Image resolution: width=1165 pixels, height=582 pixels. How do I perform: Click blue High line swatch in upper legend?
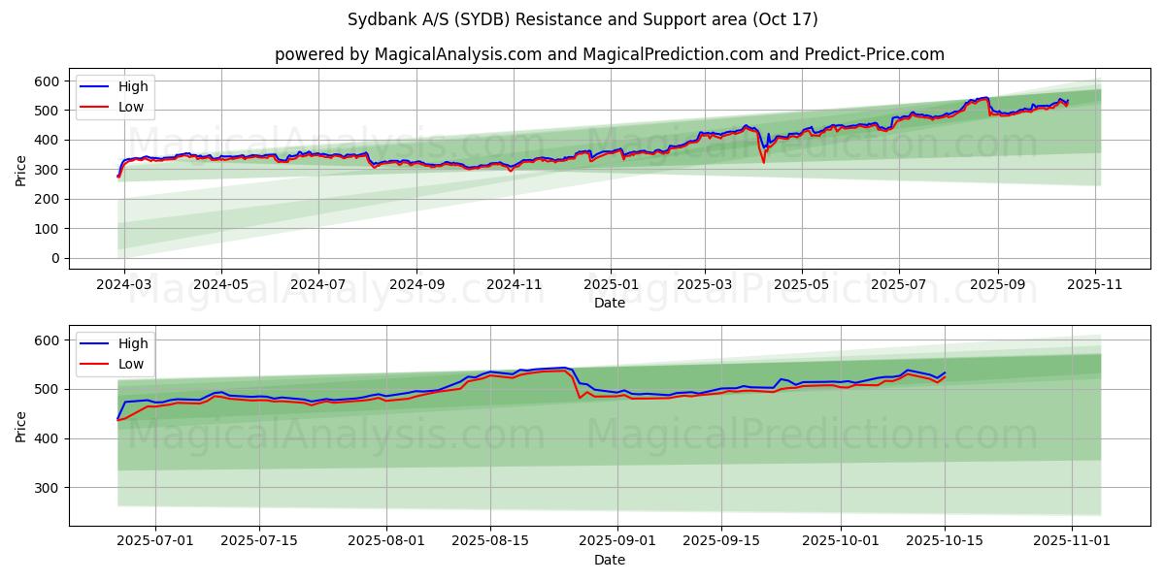[95, 87]
